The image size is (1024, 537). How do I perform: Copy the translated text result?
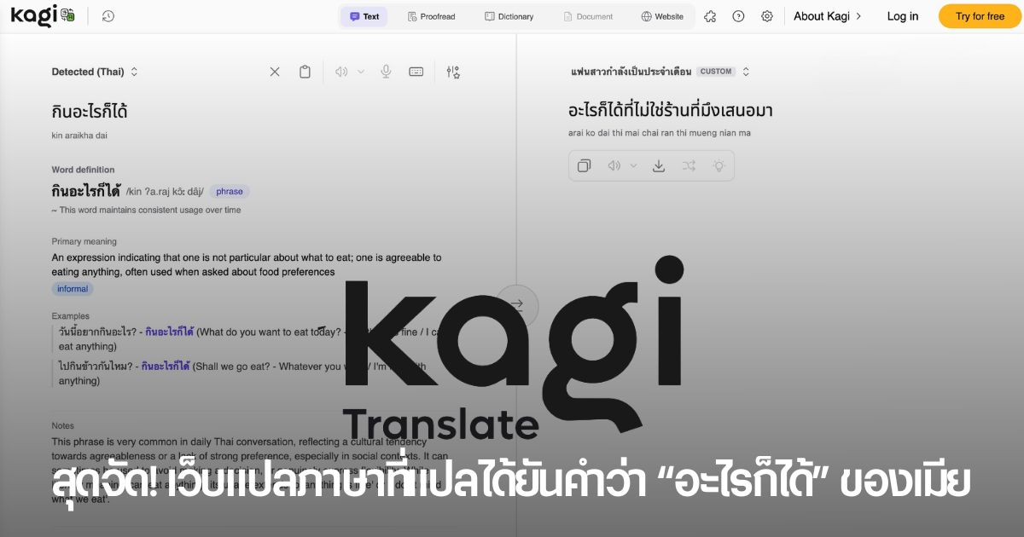click(x=584, y=165)
